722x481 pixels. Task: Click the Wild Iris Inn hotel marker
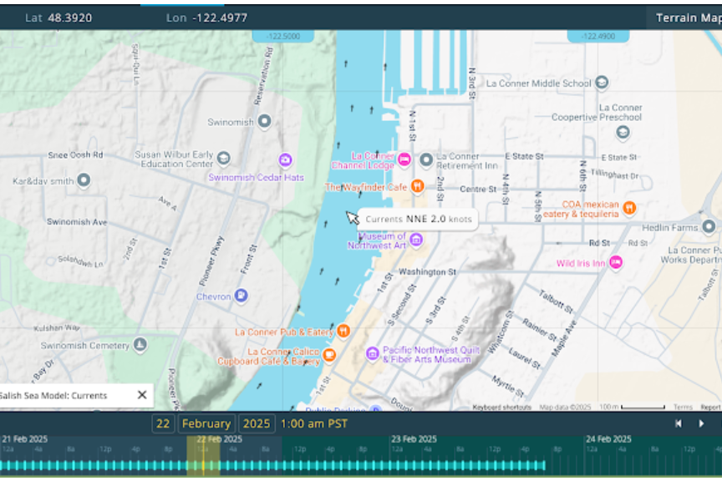click(616, 262)
